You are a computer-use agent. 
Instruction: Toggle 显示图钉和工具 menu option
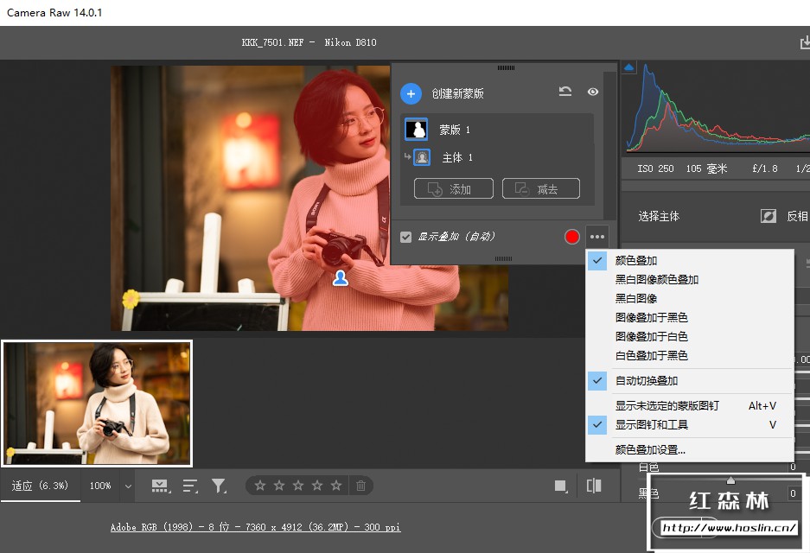[690, 424]
